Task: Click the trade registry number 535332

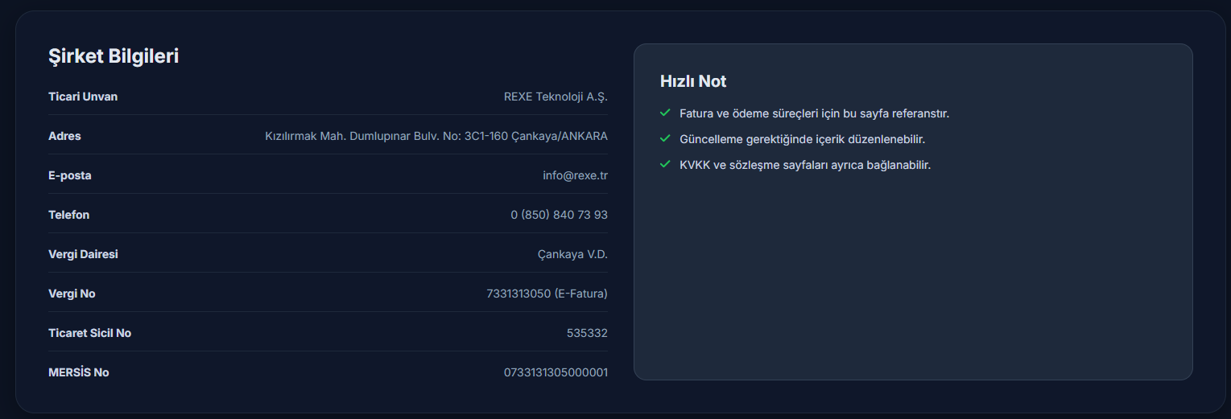Action: point(587,333)
